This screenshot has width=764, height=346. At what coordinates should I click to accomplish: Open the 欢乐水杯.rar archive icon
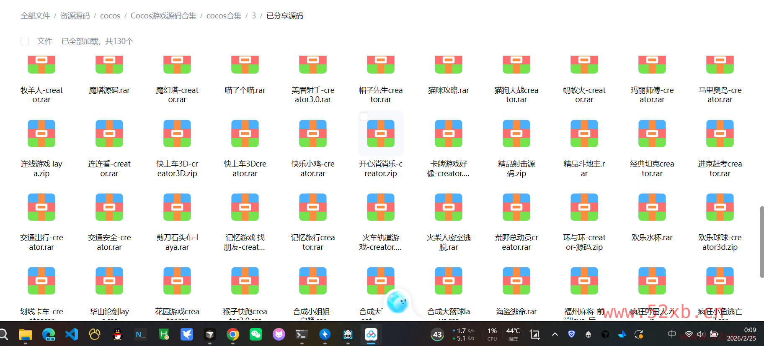652,207
